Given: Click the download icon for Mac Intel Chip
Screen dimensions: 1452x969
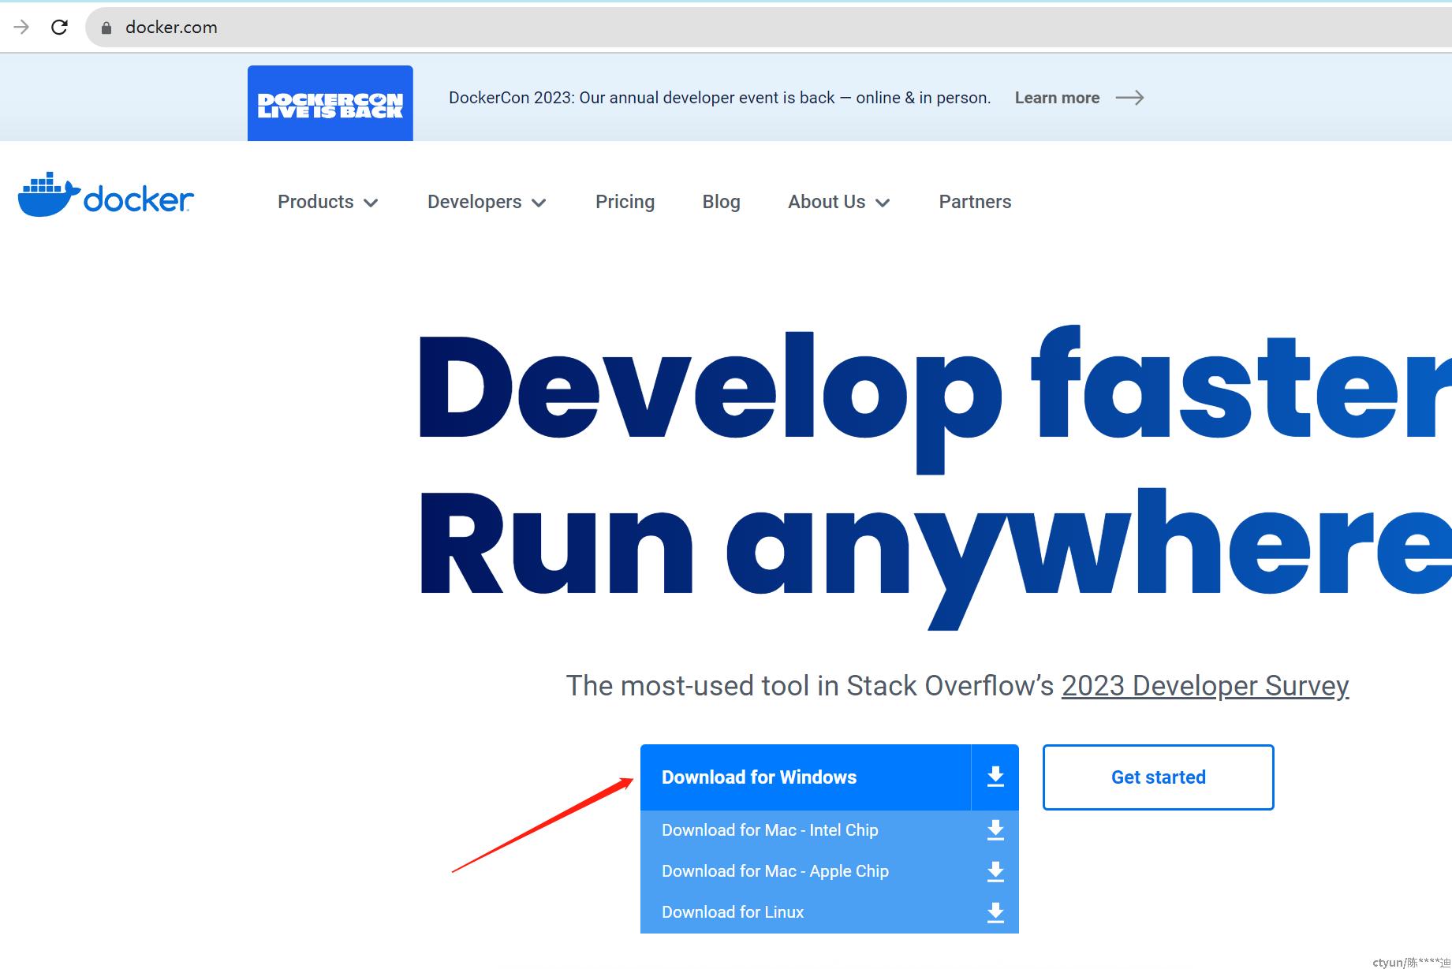Looking at the screenshot, I should coord(995,830).
